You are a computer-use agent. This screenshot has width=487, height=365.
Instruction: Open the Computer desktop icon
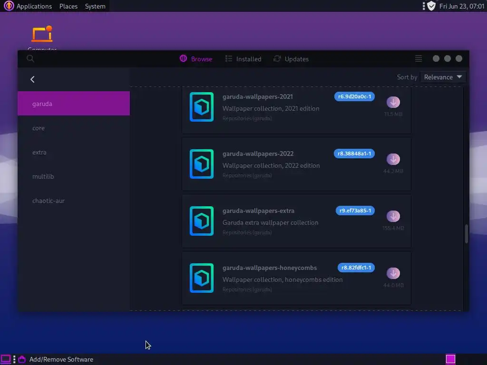pyautogui.click(x=42, y=37)
